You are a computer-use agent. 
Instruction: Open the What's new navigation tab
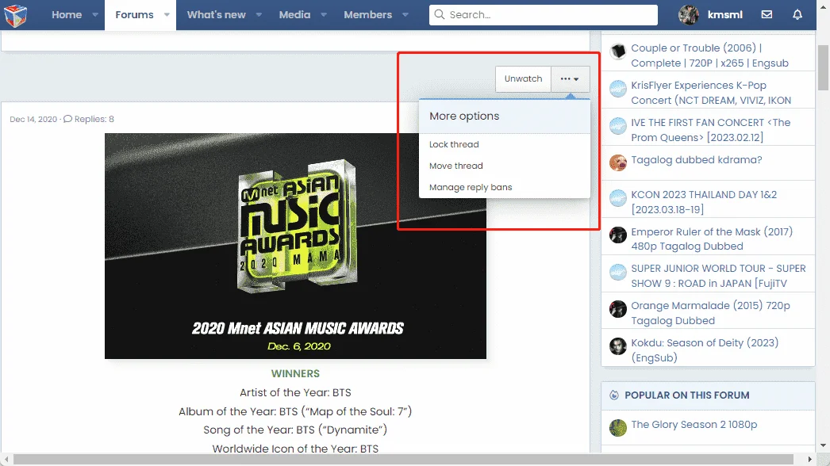(216, 15)
